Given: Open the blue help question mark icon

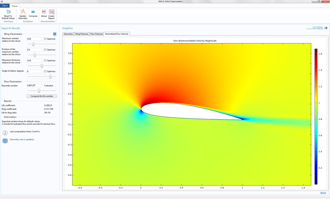Looking at the screenshot, I should (x=55, y=34).
